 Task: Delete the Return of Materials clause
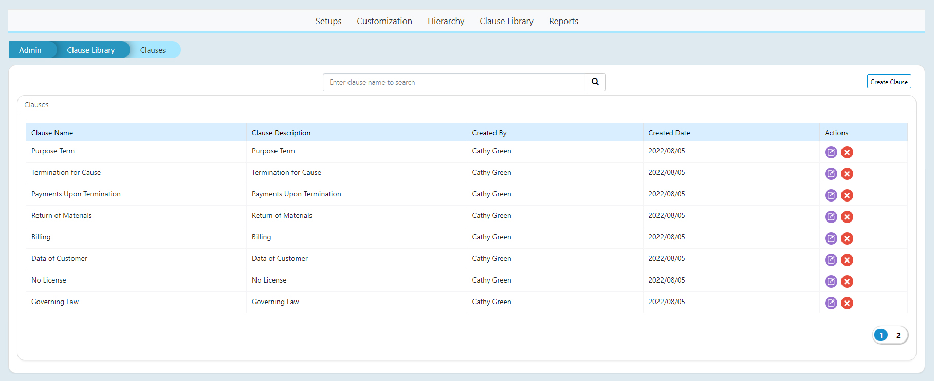coord(847,217)
